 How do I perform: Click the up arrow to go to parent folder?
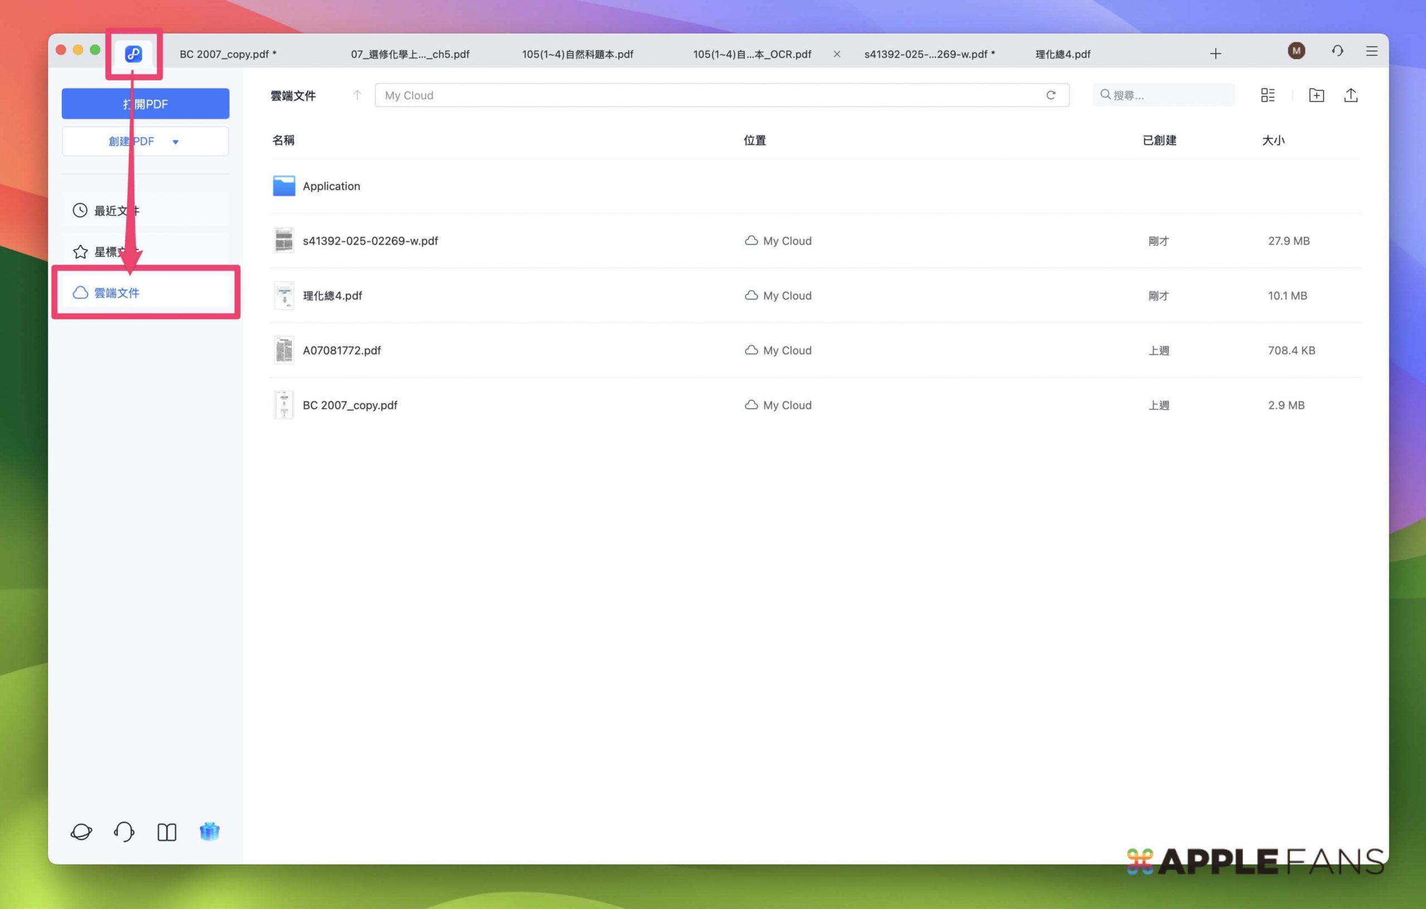[357, 95]
